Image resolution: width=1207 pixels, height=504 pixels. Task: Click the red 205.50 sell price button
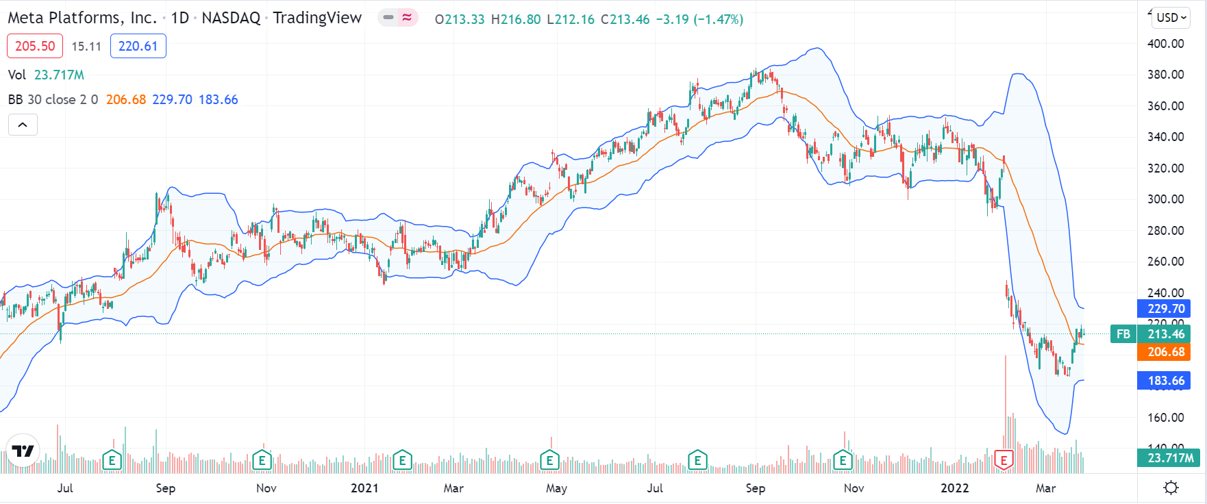pos(35,46)
